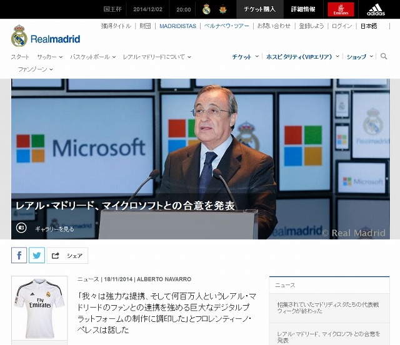The image size is (400, 345).
Task: Click the article byline ALBERTO NAVARRO
Action: (164, 279)
